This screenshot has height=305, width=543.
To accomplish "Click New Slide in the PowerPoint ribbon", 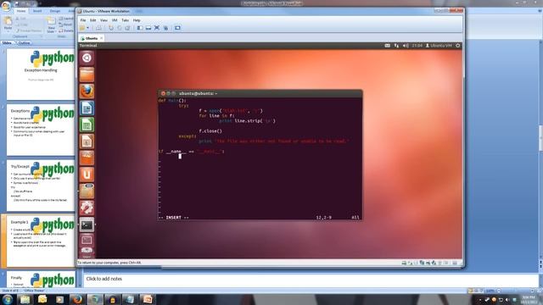I will pyautogui.click(x=51, y=25).
